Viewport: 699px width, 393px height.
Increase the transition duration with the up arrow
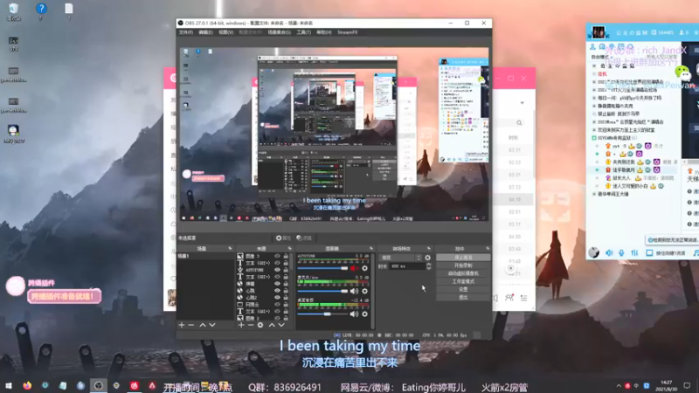click(428, 265)
